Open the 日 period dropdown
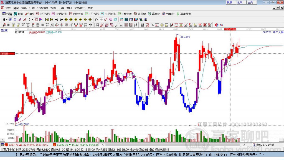284x160 pixels. click(x=5, y=20)
